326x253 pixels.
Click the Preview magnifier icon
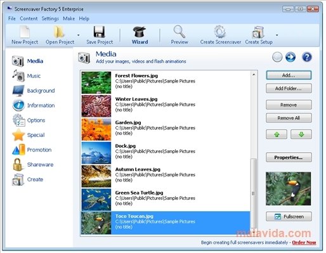179,32
